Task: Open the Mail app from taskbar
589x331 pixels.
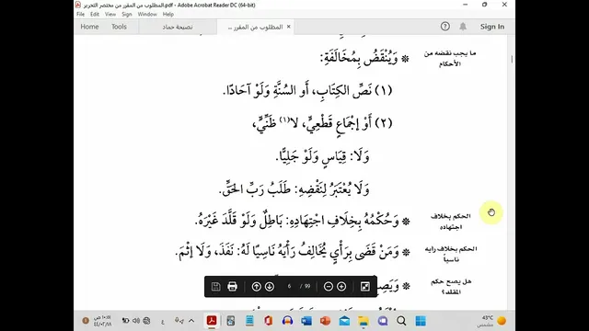Action: click(344, 321)
